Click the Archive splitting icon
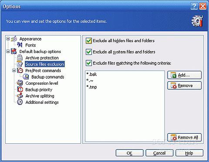Screen dimensions: 209x162 coord(20,96)
